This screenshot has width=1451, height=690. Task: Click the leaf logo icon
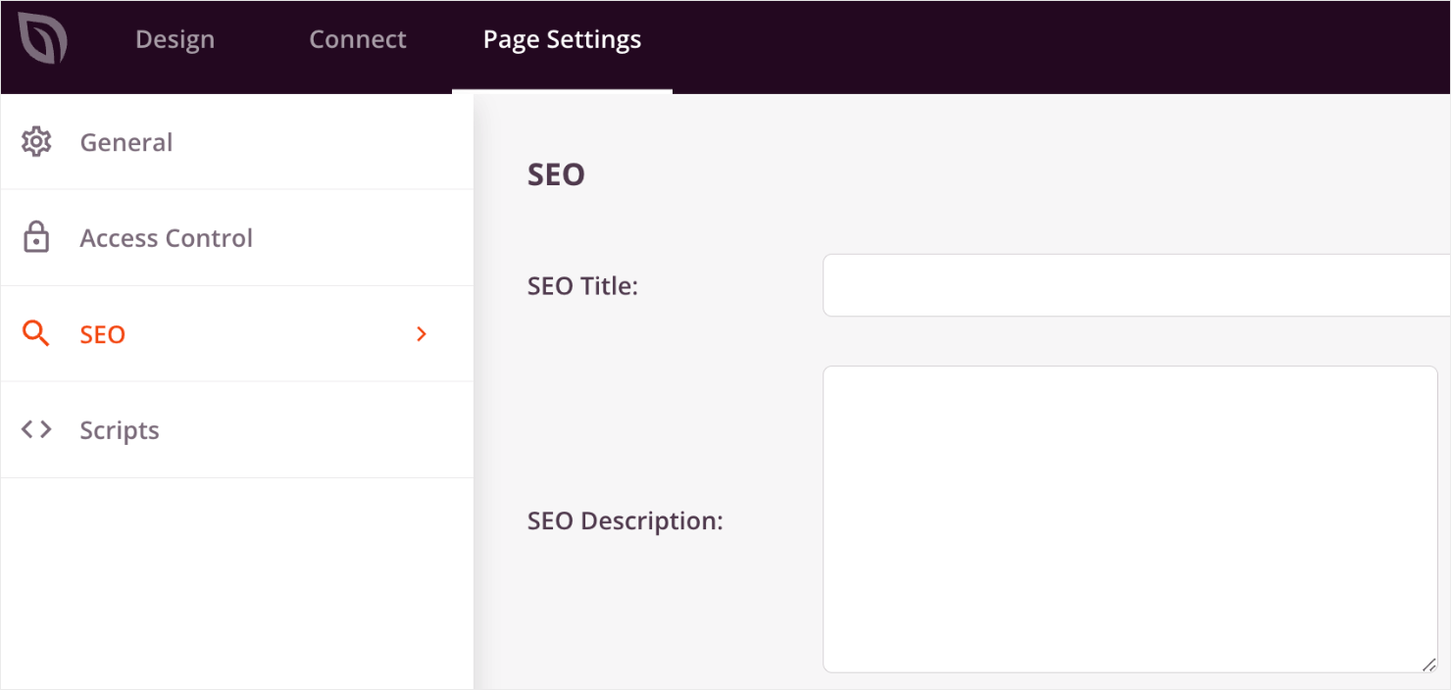click(41, 39)
